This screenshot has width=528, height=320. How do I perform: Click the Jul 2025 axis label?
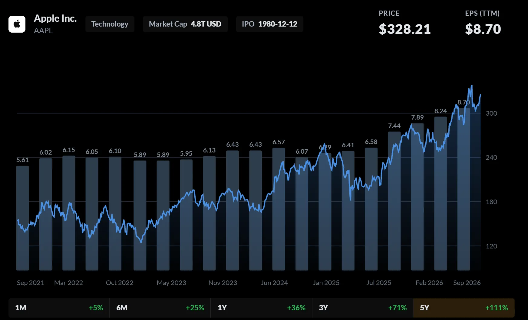pyautogui.click(x=379, y=283)
